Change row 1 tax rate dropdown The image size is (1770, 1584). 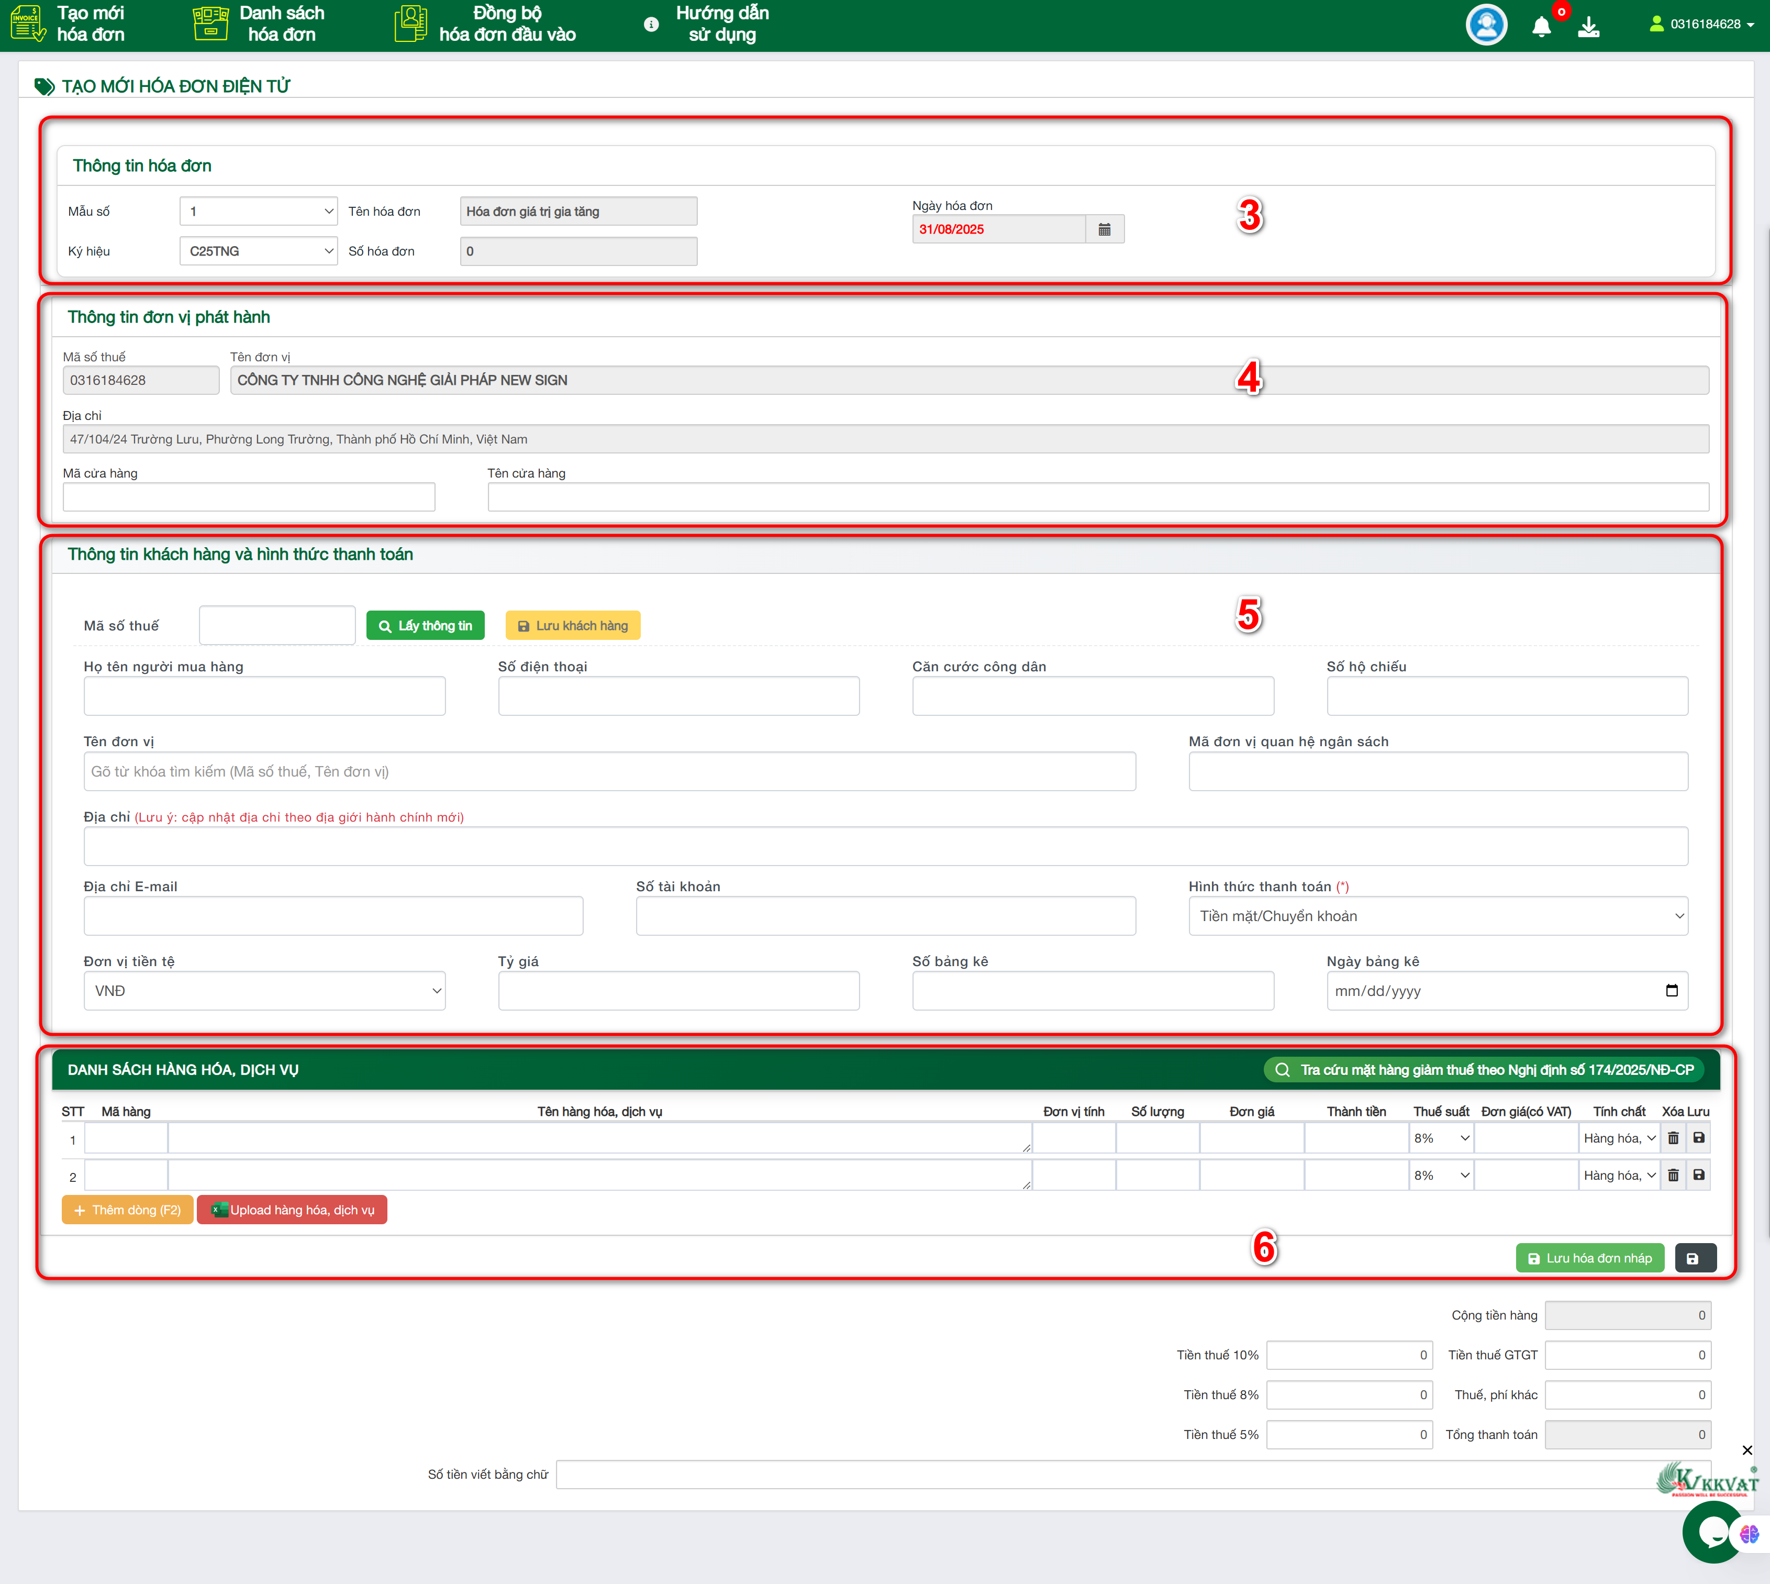pyautogui.click(x=1440, y=1138)
